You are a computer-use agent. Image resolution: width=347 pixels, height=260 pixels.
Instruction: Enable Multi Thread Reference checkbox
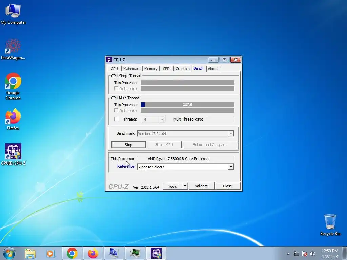116,110
